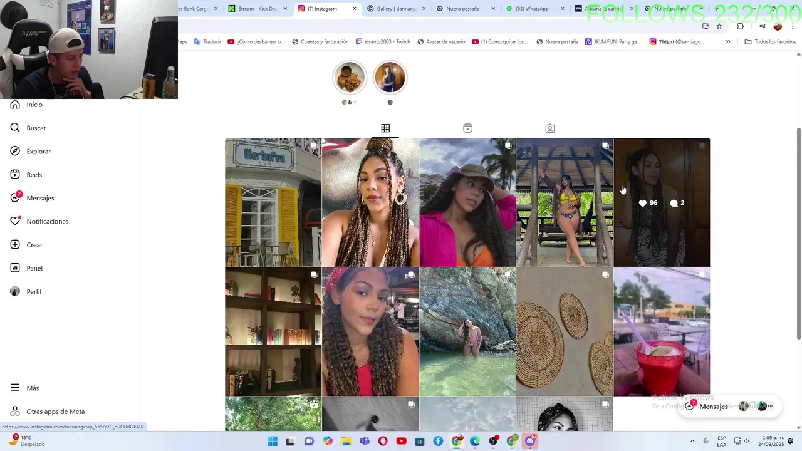Open YouTube app on taskbar
This screenshot has height=451, width=802.
pos(401,442)
